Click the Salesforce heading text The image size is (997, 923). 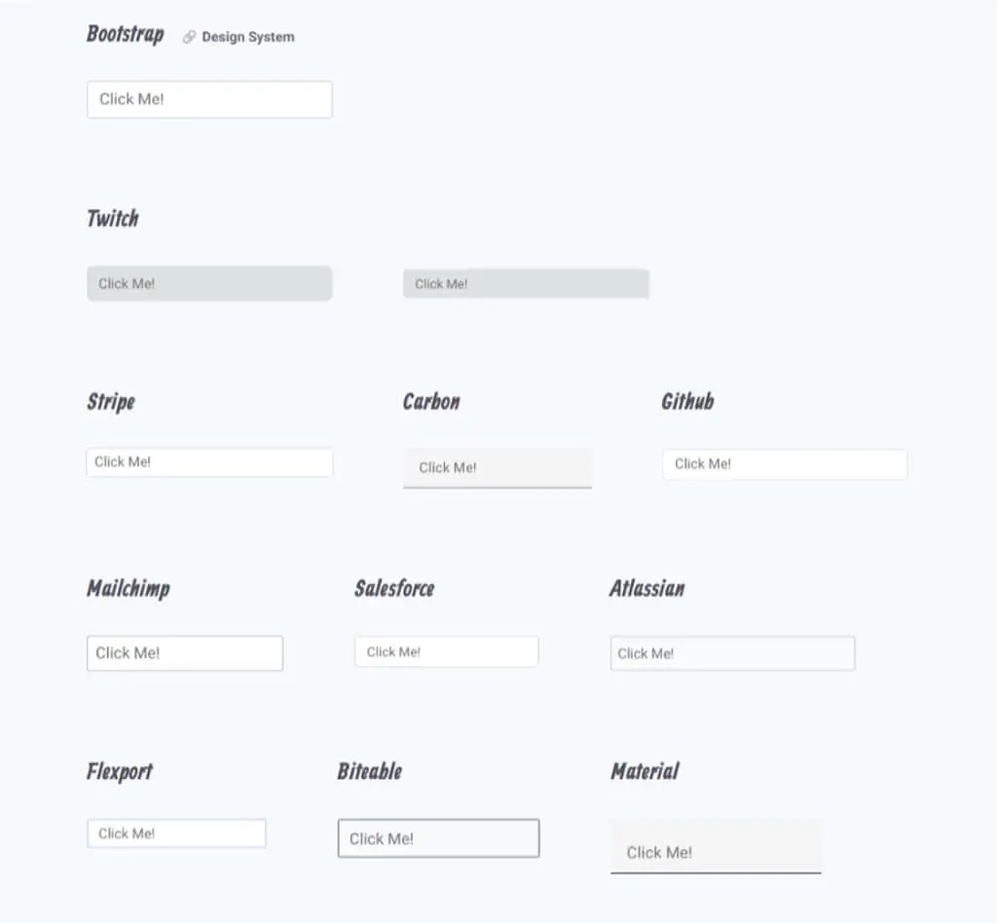(394, 588)
